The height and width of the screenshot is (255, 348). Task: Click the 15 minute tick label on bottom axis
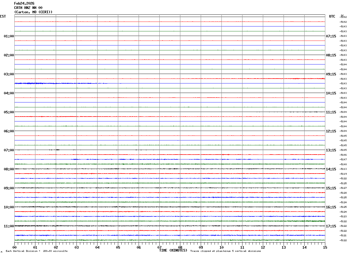pos(325,248)
